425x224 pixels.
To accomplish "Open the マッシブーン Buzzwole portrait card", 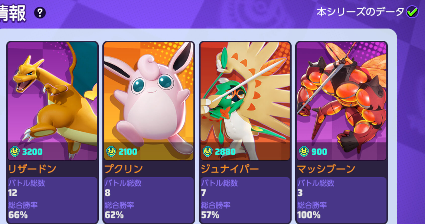I will point(342,101).
